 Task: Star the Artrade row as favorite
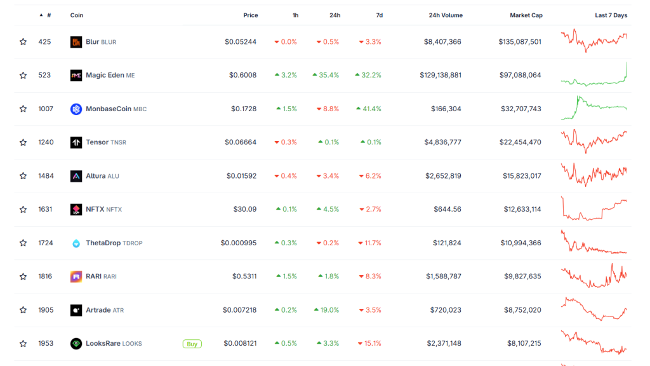23,310
